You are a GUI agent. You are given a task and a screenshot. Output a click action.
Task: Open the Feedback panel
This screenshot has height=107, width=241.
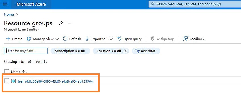point(194,39)
